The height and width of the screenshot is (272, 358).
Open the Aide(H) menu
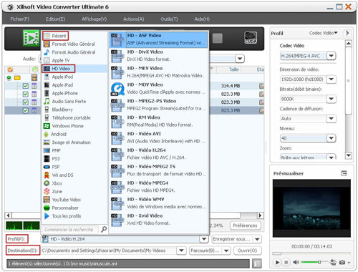[x=202, y=19]
